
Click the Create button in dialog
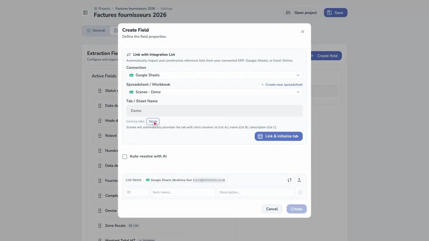point(296,209)
